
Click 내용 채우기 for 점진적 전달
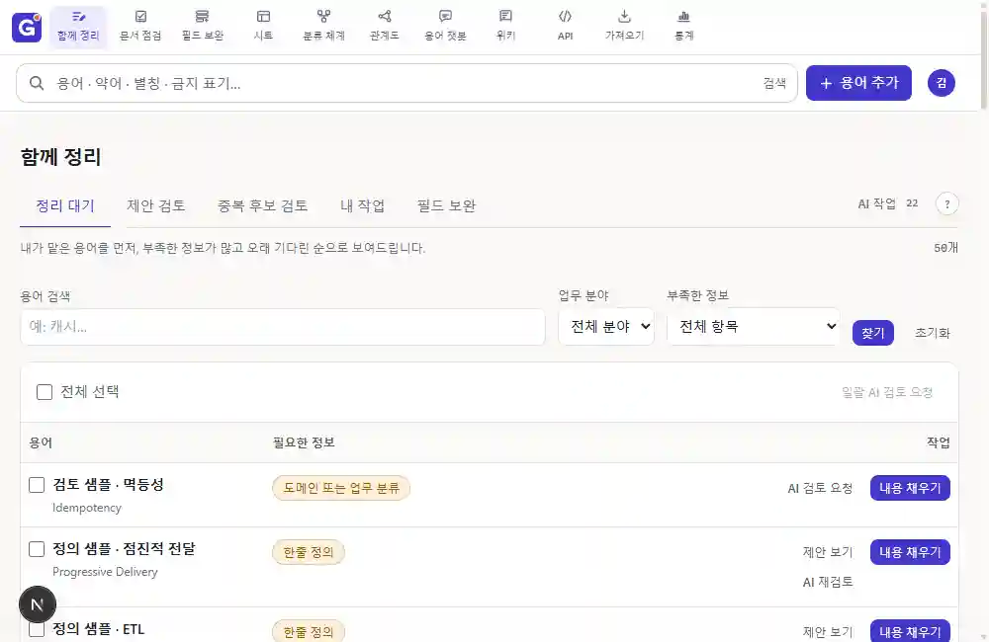click(x=910, y=552)
